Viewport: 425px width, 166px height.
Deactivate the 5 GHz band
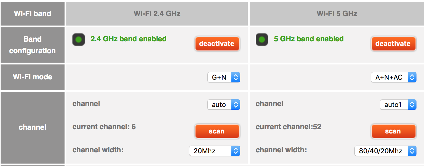click(393, 44)
